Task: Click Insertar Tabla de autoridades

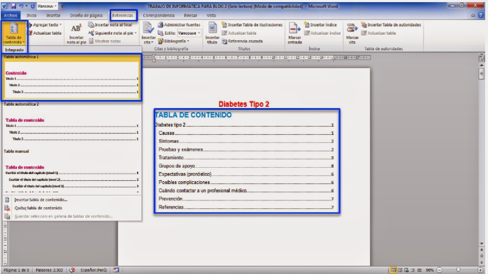Action: click(x=393, y=25)
